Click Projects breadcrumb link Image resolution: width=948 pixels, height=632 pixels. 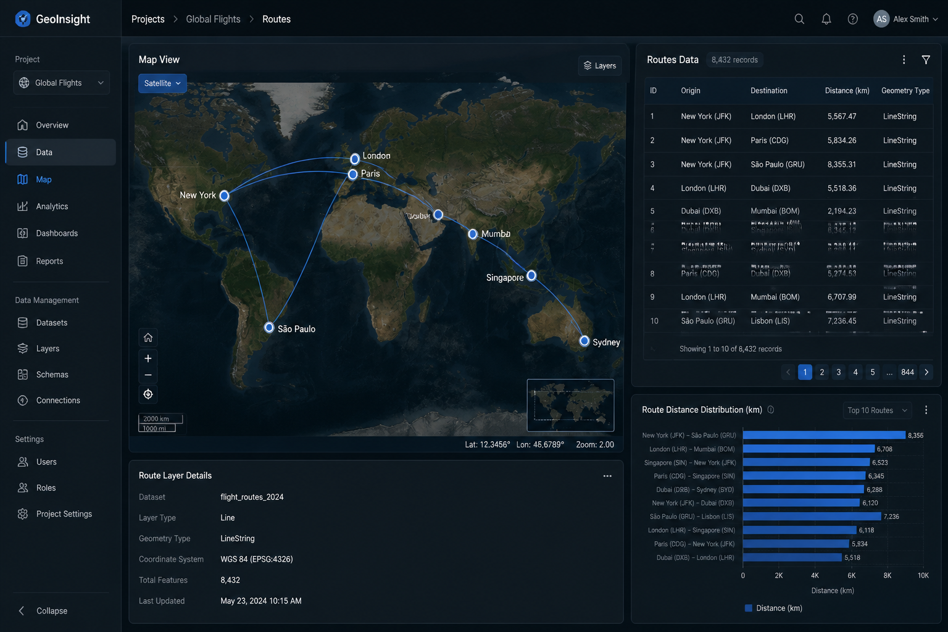(148, 19)
